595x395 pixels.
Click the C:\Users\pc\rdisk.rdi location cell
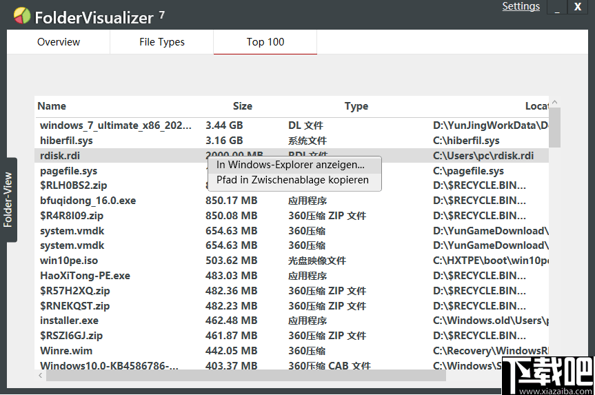pyautogui.click(x=483, y=156)
